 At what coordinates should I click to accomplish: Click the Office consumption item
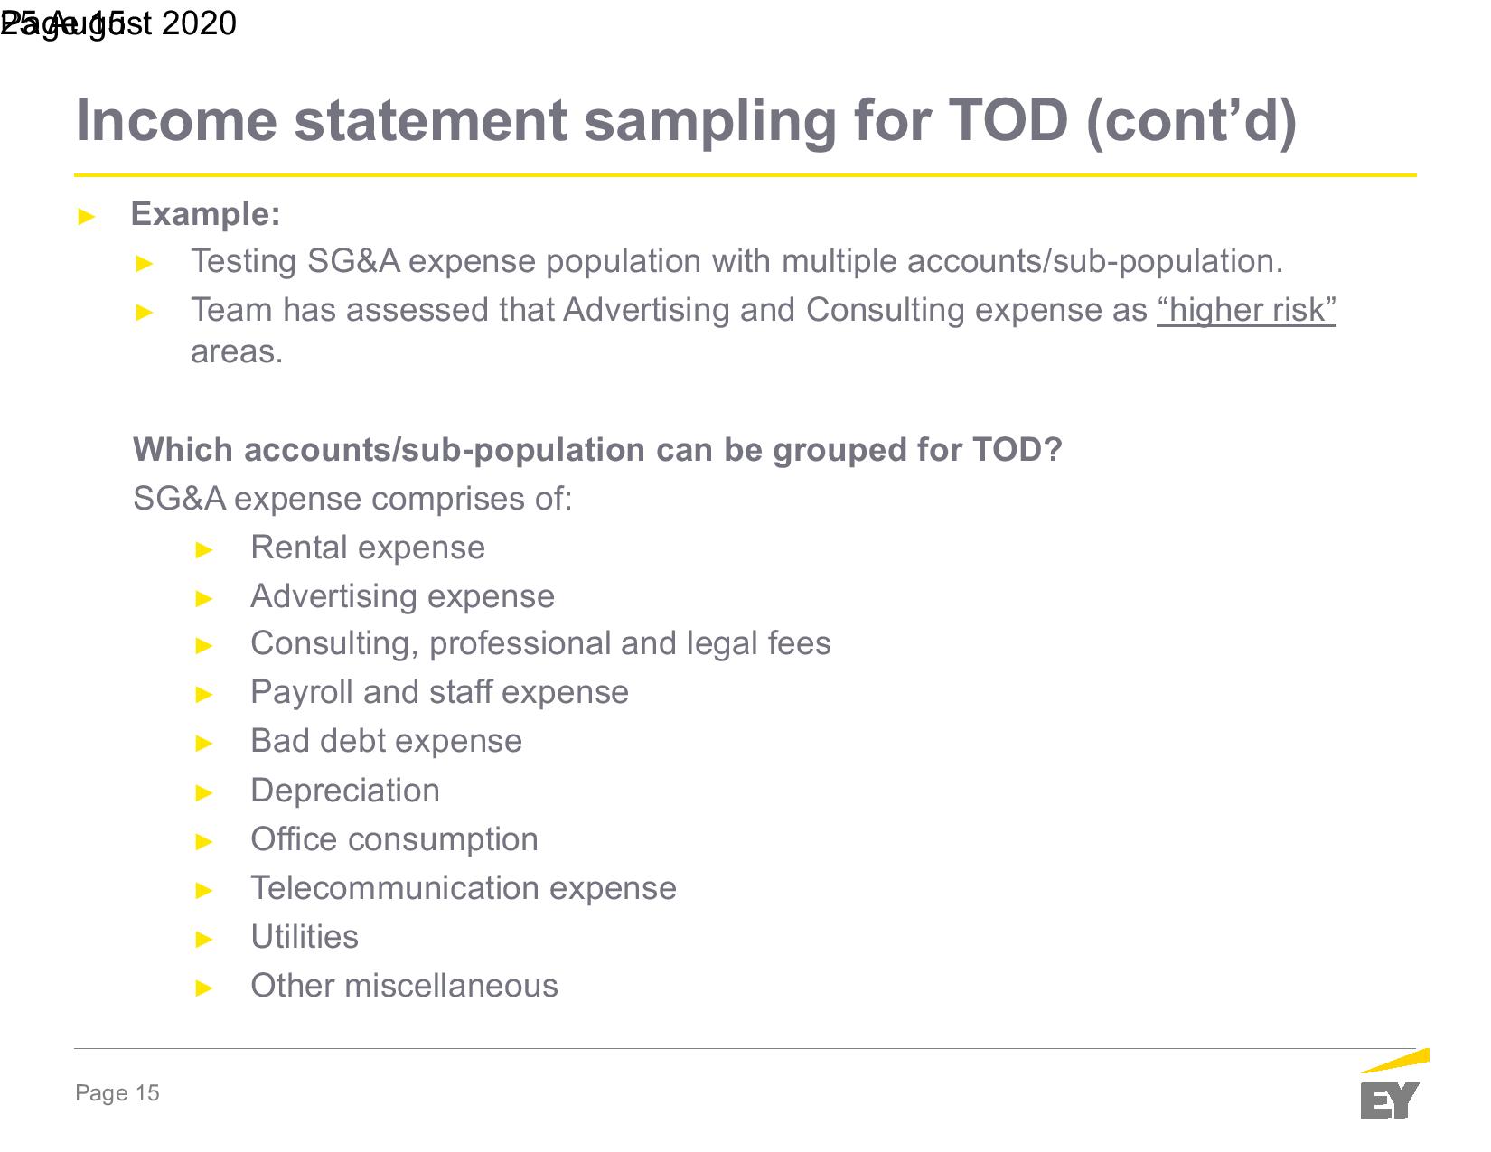(x=394, y=839)
